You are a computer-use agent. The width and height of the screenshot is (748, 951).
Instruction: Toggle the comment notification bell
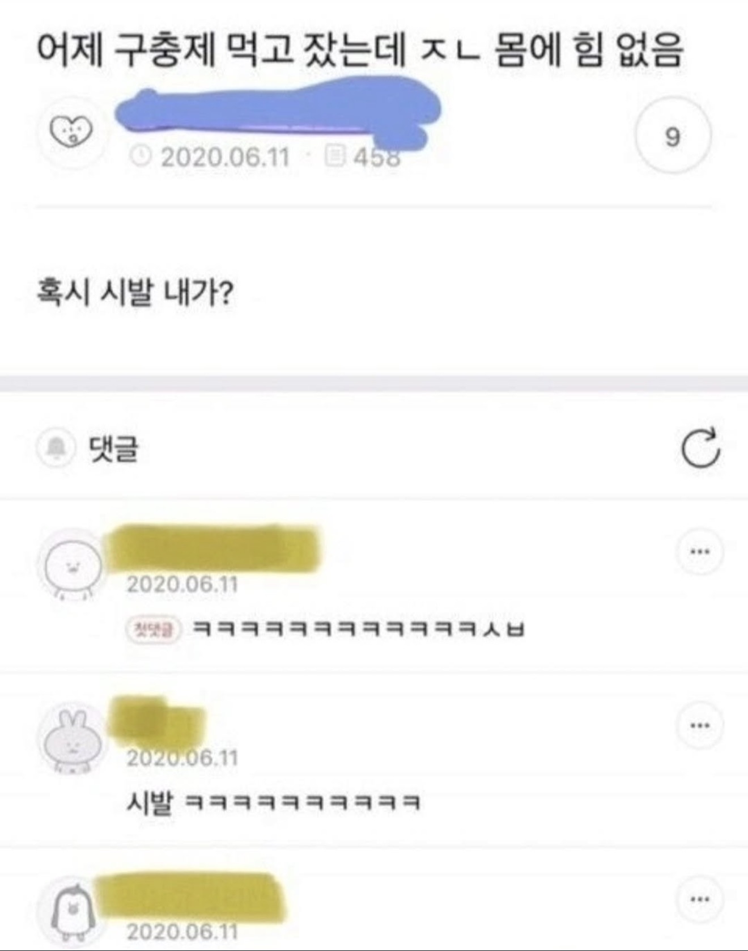pyautogui.click(x=55, y=449)
